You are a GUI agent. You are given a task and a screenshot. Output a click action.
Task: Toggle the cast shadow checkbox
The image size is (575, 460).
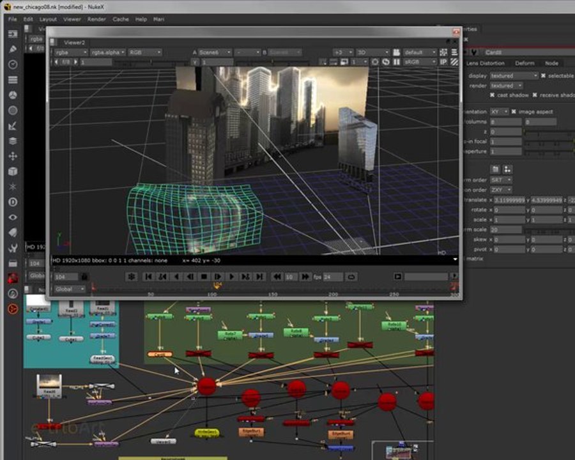tap(492, 95)
